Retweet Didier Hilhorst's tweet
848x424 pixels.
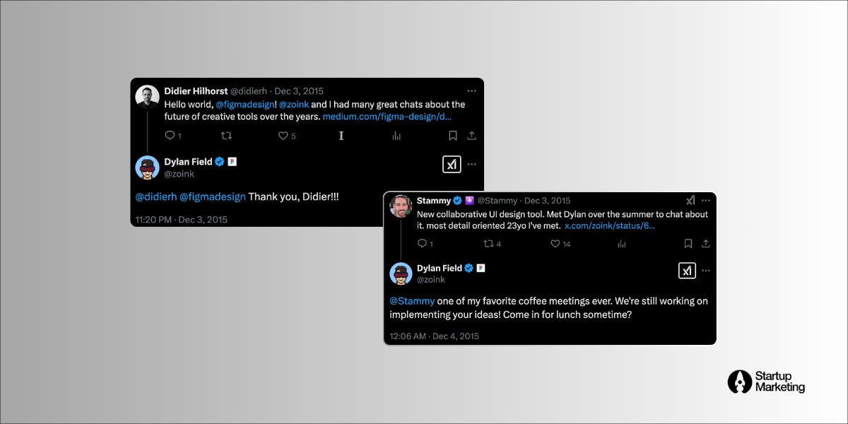(x=226, y=136)
